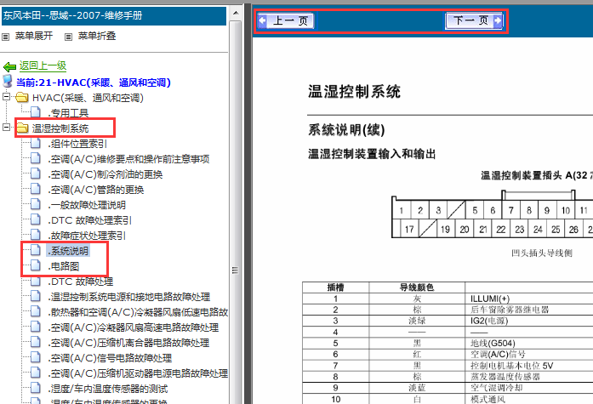Select the 温湿控制系统 folder
593x404 pixels.
(60, 128)
